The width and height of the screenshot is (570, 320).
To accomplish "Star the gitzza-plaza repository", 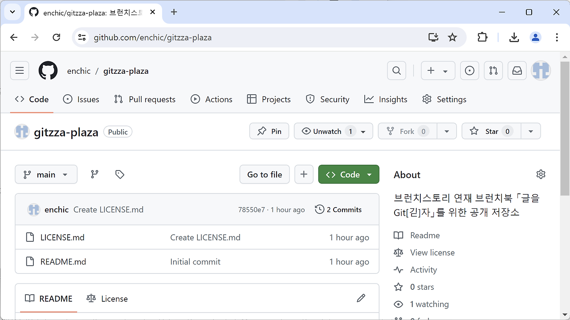I will (484, 132).
